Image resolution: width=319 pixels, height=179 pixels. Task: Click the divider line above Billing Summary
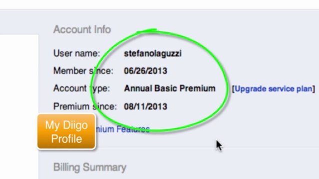(x=179, y=147)
